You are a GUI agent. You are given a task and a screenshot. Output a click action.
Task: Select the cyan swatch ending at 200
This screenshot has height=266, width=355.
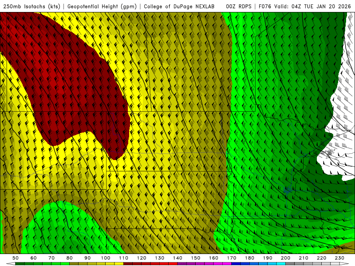281,264
